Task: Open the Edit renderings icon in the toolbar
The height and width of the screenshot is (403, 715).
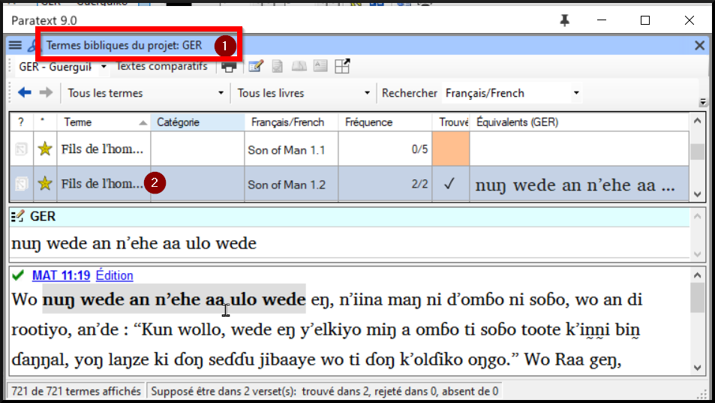Action: tap(256, 67)
